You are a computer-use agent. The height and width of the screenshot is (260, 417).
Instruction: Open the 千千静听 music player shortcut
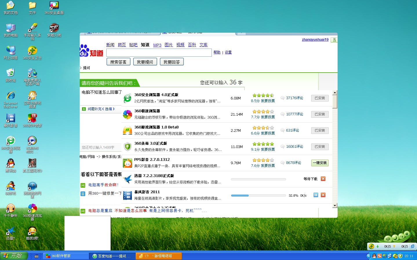pyautogui.click(x=10, y=211)
